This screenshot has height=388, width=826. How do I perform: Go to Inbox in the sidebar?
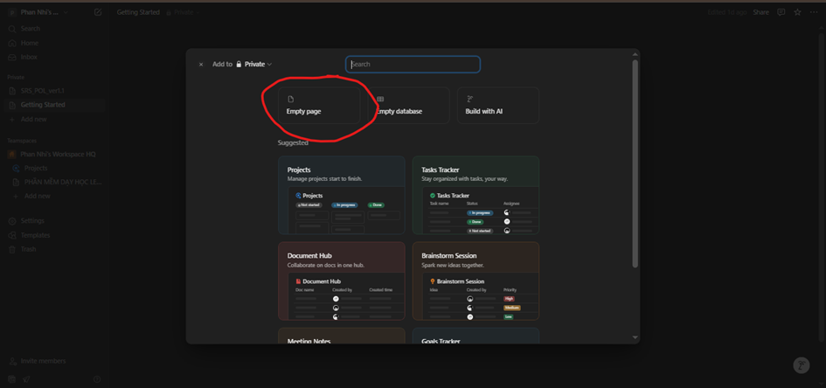(x=29, y=57)
